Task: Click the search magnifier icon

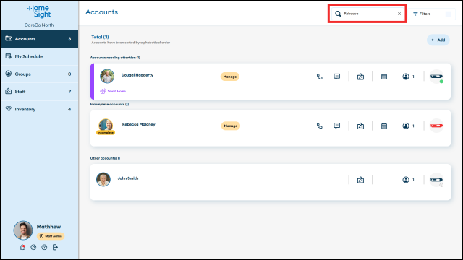Action: (x=338, y=14)
